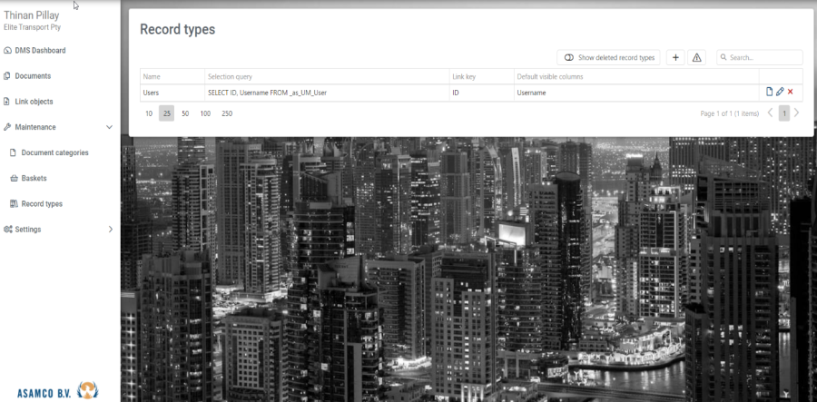Select the Username default columns cell
Viewport: 817px width, 402px height.
[x=636, y=93]
